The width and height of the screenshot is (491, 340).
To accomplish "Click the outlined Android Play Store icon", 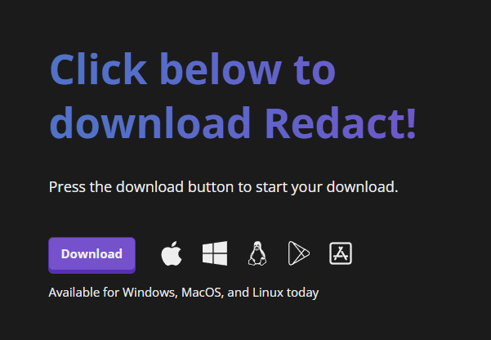I will [x=299, y=253].
